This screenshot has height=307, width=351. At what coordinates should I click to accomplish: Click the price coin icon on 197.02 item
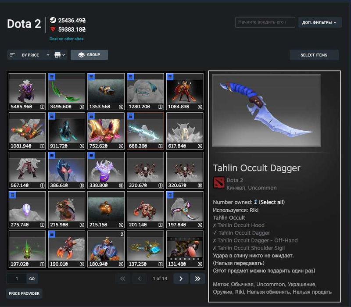click(42, 264)
